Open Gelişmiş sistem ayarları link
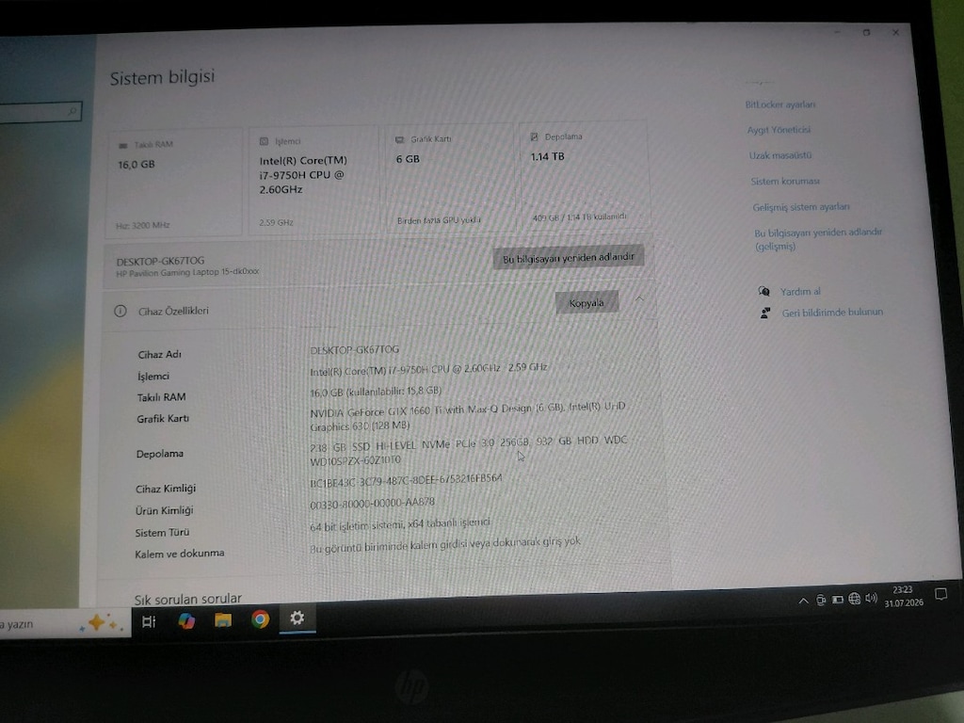Screen dimensions: 964x723 point(801,207)
